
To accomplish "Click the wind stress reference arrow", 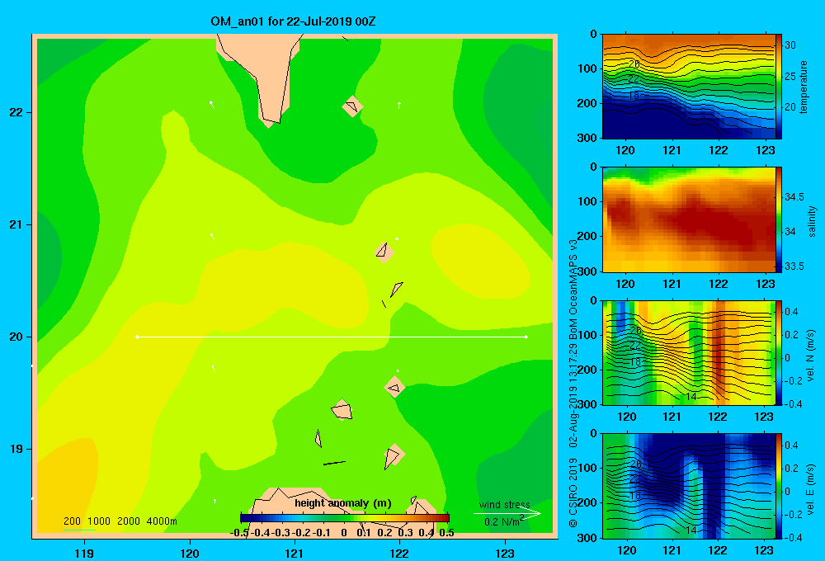I will tap(507, 513).
